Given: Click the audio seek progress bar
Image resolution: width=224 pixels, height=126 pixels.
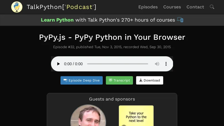Looking at the screenshot, I should 118,64.
